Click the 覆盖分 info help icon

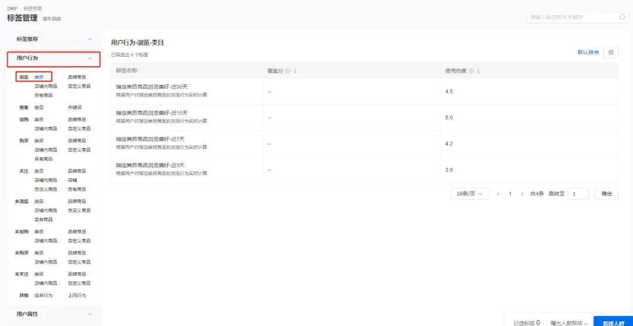[288, 71]
